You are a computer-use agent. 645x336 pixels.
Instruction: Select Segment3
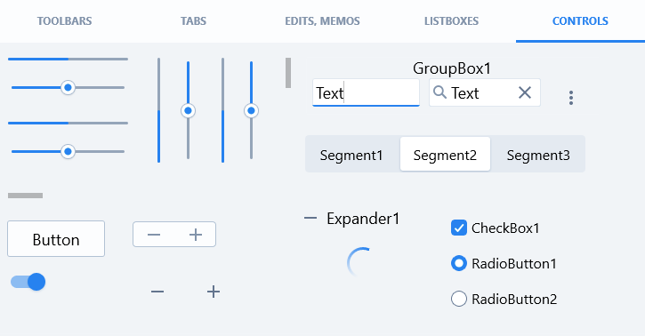click(x=538, y=155)
